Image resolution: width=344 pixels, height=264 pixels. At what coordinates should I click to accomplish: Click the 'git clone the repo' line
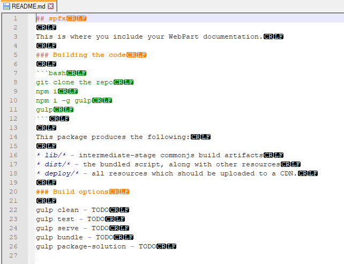coord(74,82)
